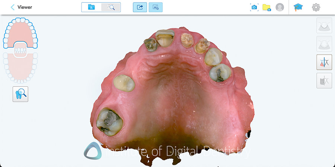Select the bite view in arch diagram

click(20, 50)
